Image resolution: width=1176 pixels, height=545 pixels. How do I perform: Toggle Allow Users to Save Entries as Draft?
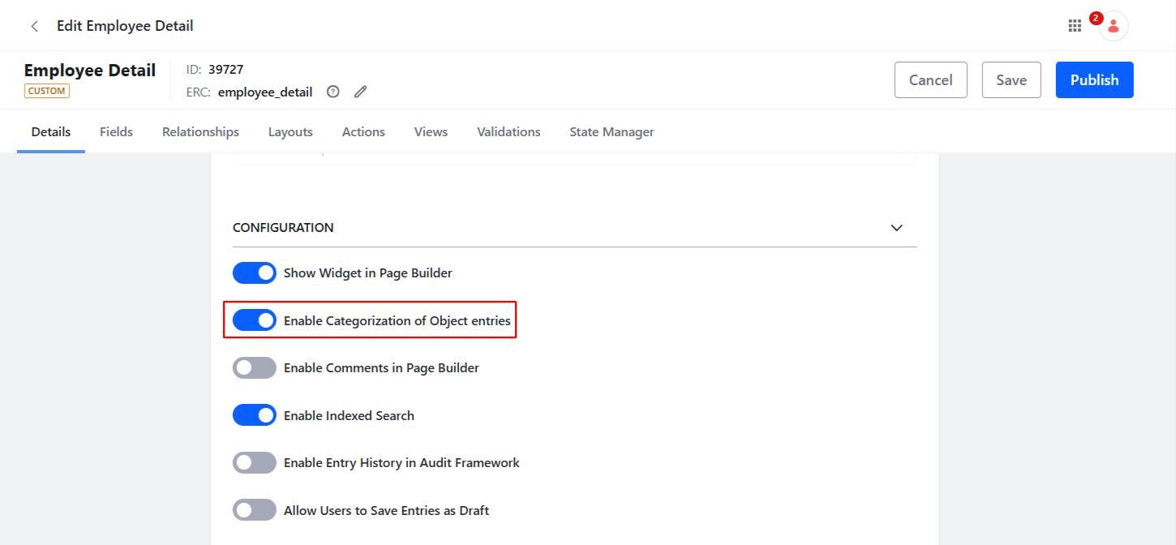[x=255, y=510]
